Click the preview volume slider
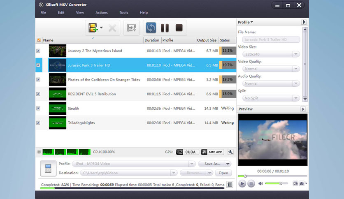Screen dimensions: 344x199 [x=277, y=183]
